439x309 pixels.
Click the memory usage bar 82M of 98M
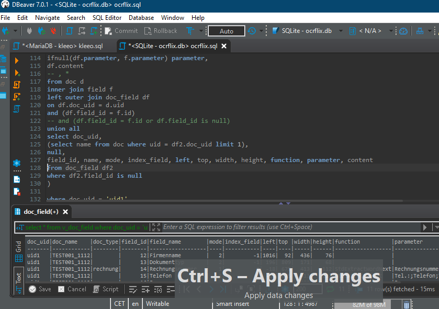[x=369, y=304]
